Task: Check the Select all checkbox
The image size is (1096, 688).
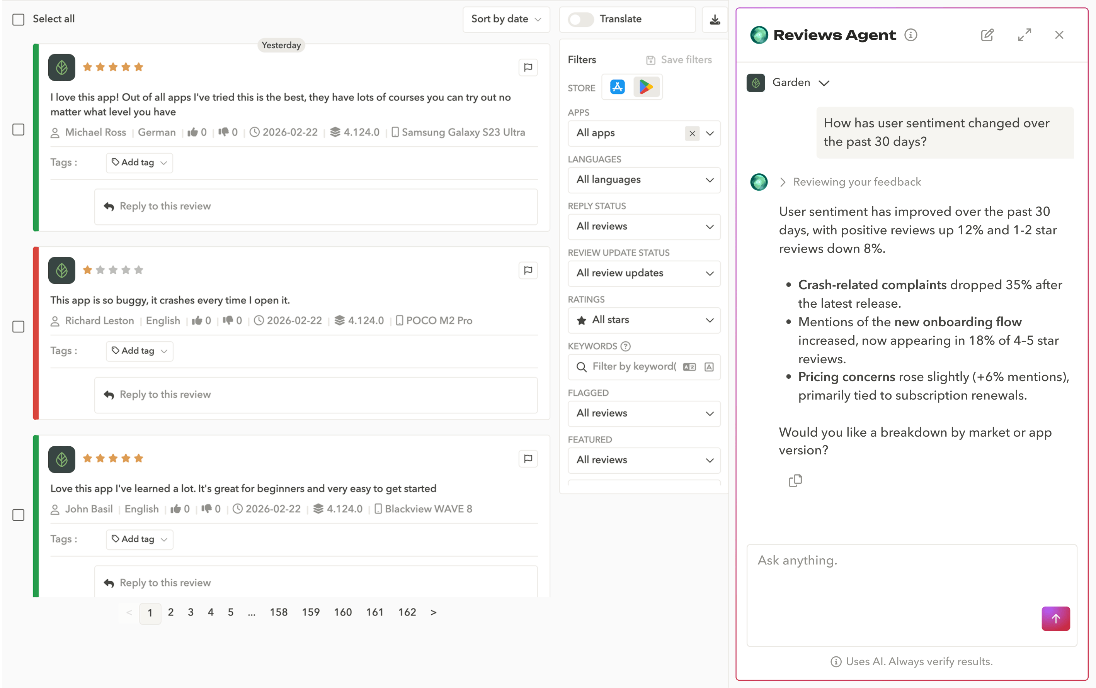Action: tap(18, 19)
